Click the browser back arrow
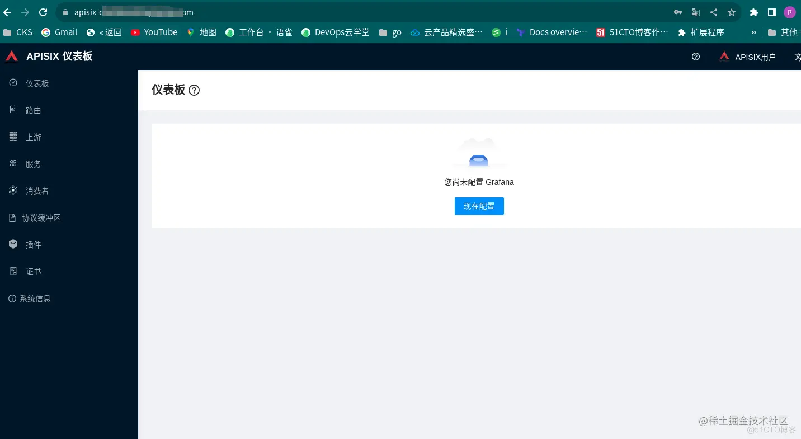 click(x=7, y=12)
